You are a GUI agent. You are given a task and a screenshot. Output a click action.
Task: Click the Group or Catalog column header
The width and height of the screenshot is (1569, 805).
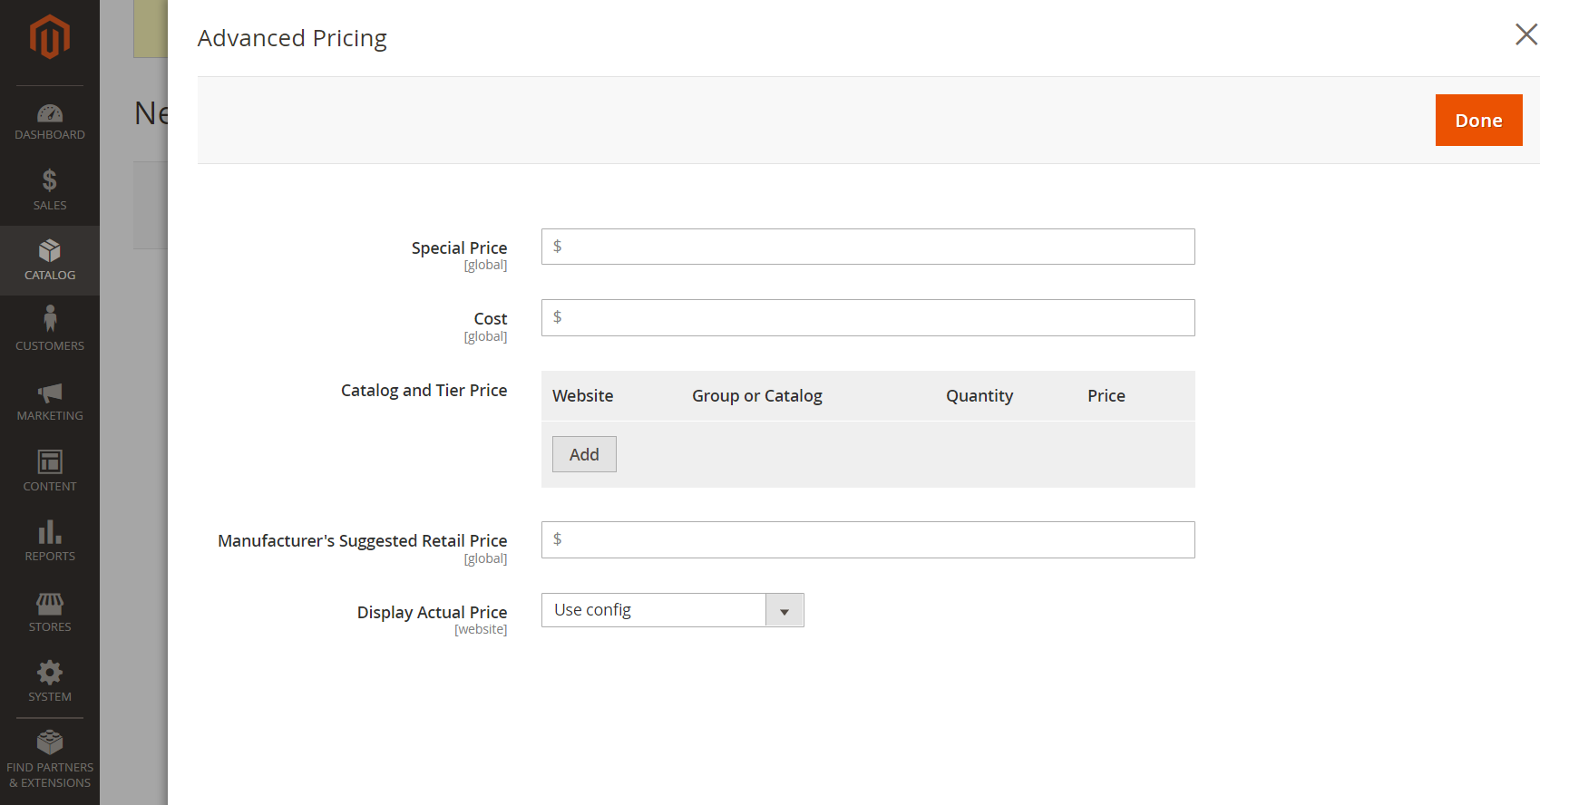coord(757,396)
